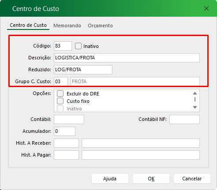Click the Hist. A Receber code field
This screenshot has height=190, width=217.
click(66, 143)
